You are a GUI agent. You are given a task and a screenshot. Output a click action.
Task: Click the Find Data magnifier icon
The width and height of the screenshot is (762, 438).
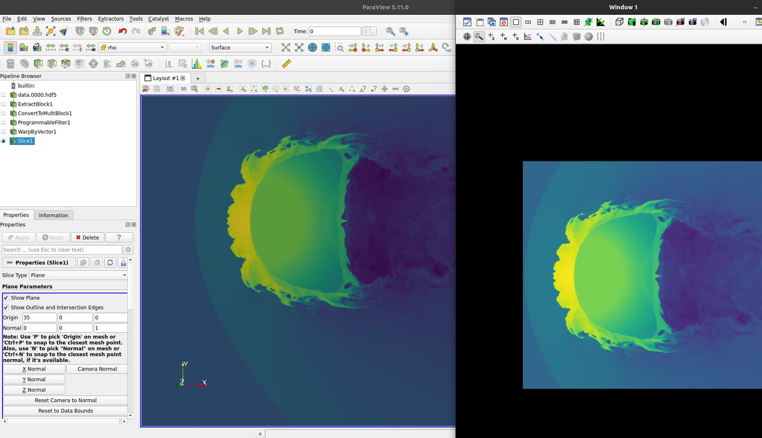[390, 31]
